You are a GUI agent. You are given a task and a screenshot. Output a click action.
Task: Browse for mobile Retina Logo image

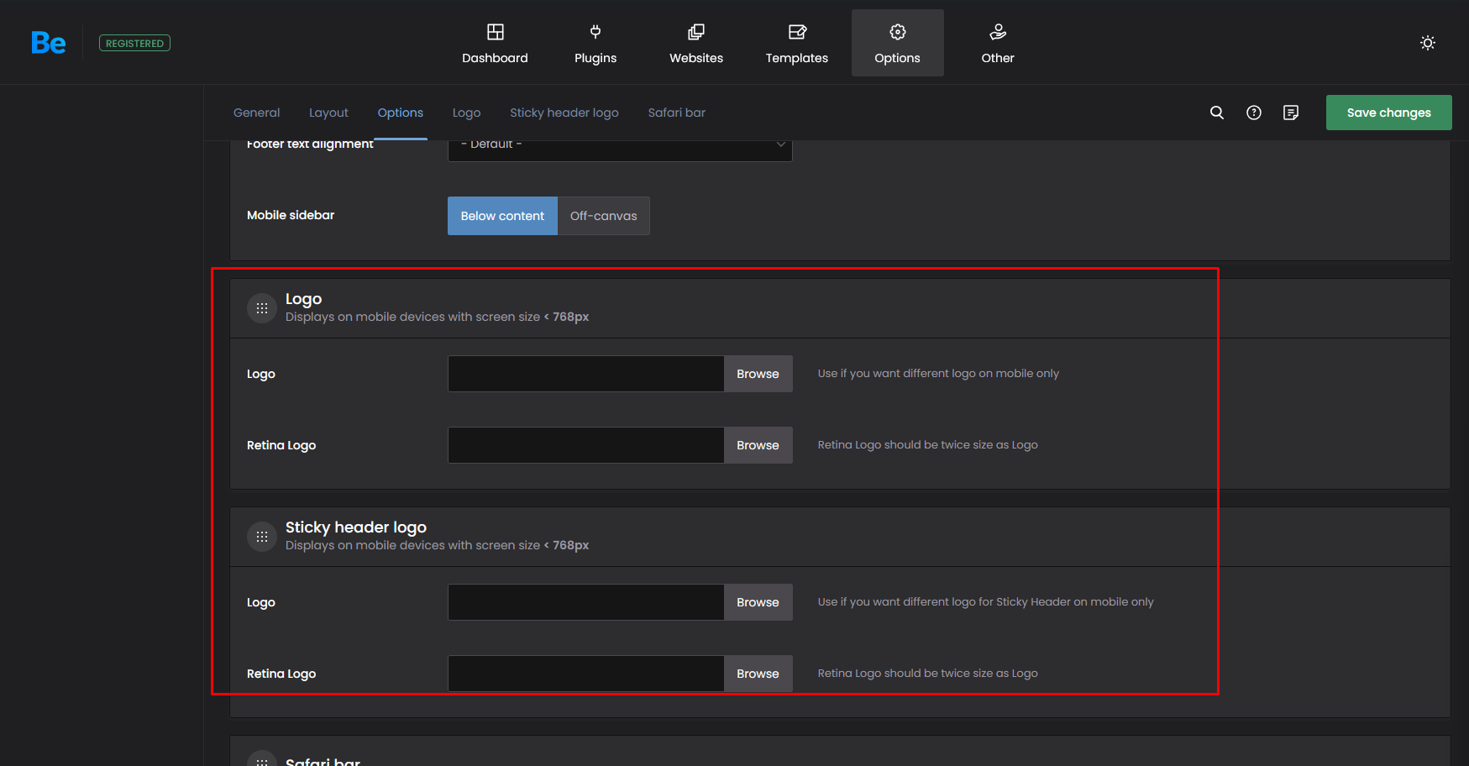(758, 445)
